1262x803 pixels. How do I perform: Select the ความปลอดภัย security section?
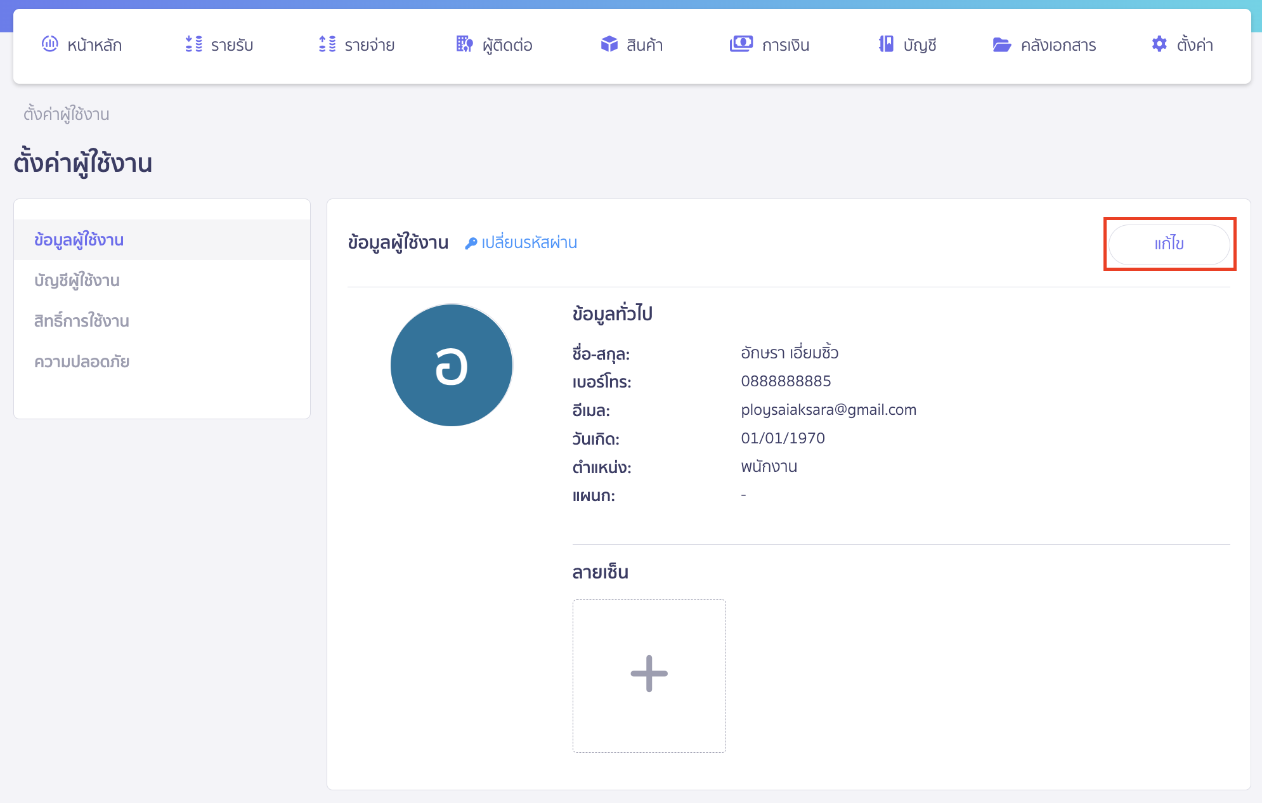(x=81, y=362)
